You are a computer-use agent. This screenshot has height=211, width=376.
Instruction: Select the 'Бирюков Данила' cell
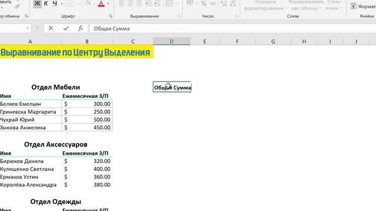(31, 161)
